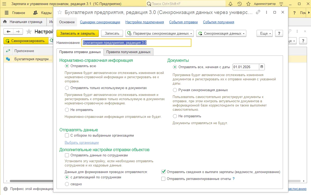The image size is (311, 195).
Task: Click forward arrow in Настройки window
Action: (18, 31)
